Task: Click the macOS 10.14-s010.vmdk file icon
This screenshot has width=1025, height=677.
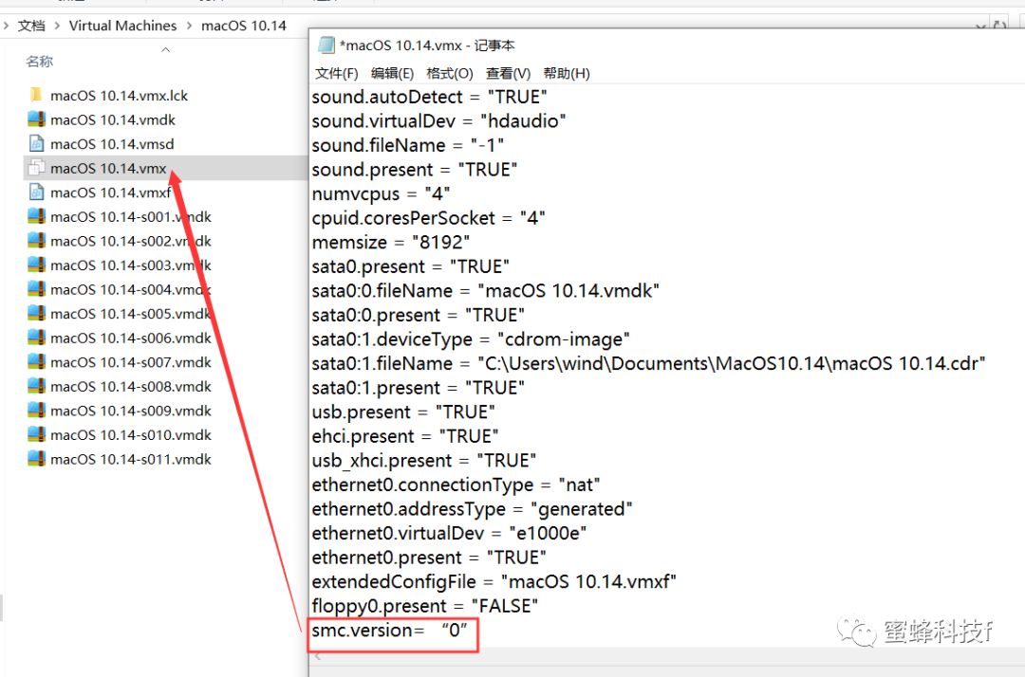Action: tap(36, 434)
